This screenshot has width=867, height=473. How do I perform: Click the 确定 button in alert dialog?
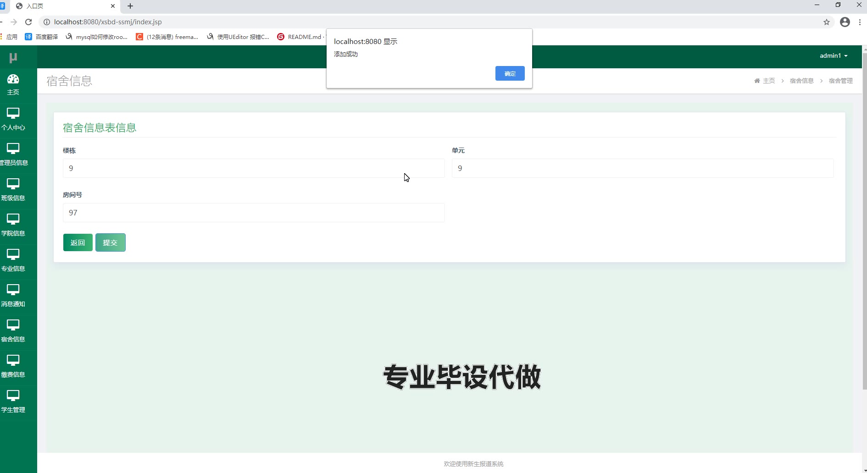pyautogui.click(x=510, y=73)
